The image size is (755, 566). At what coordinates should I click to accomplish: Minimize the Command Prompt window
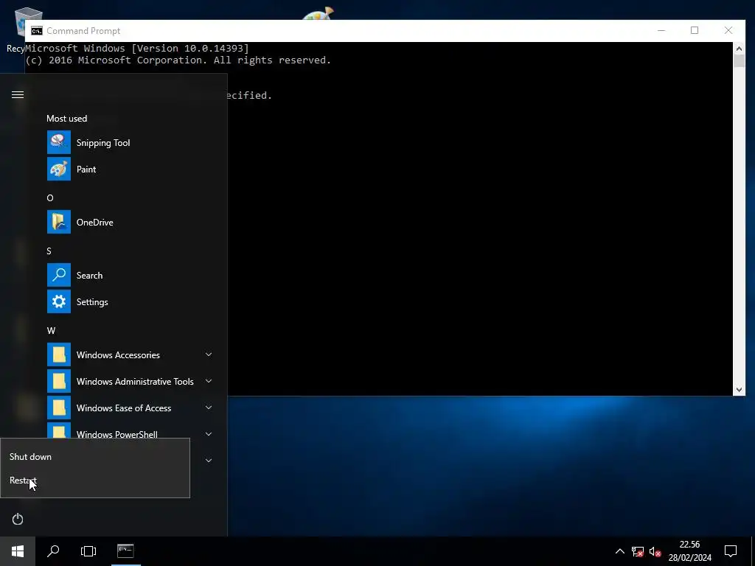(x=661, y=30)
